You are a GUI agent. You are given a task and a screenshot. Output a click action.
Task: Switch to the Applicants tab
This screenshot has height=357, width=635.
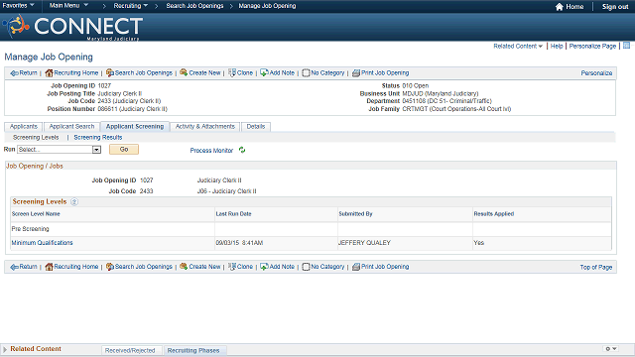coord(24,127)
